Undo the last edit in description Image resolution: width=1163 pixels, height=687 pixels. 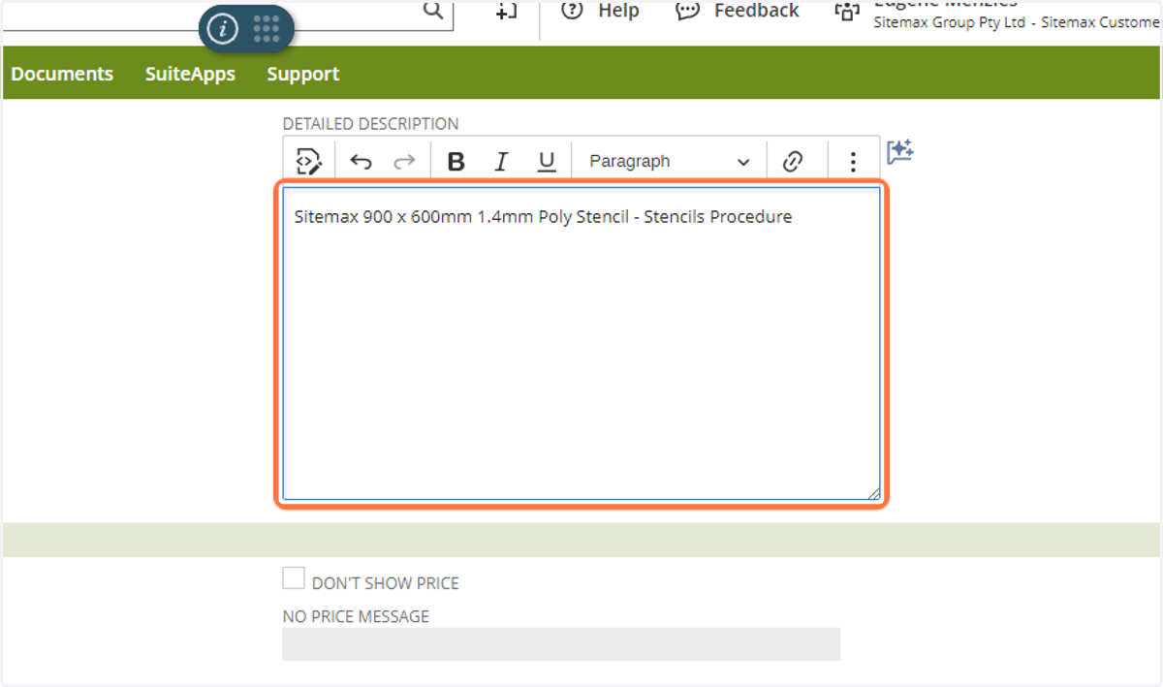click(361, 162)
